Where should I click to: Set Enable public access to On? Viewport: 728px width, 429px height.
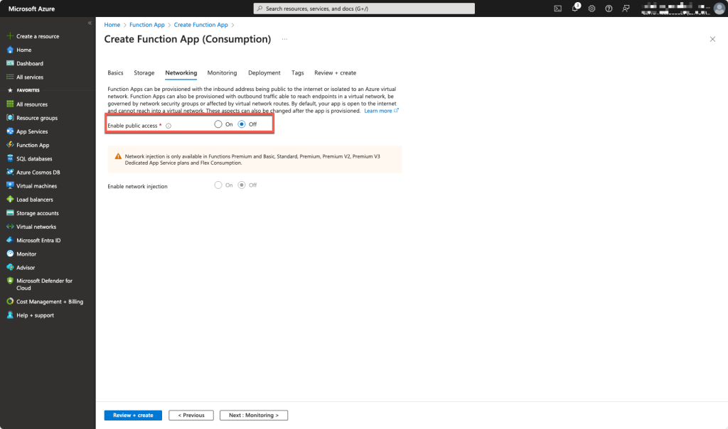(x=218, y=124)
